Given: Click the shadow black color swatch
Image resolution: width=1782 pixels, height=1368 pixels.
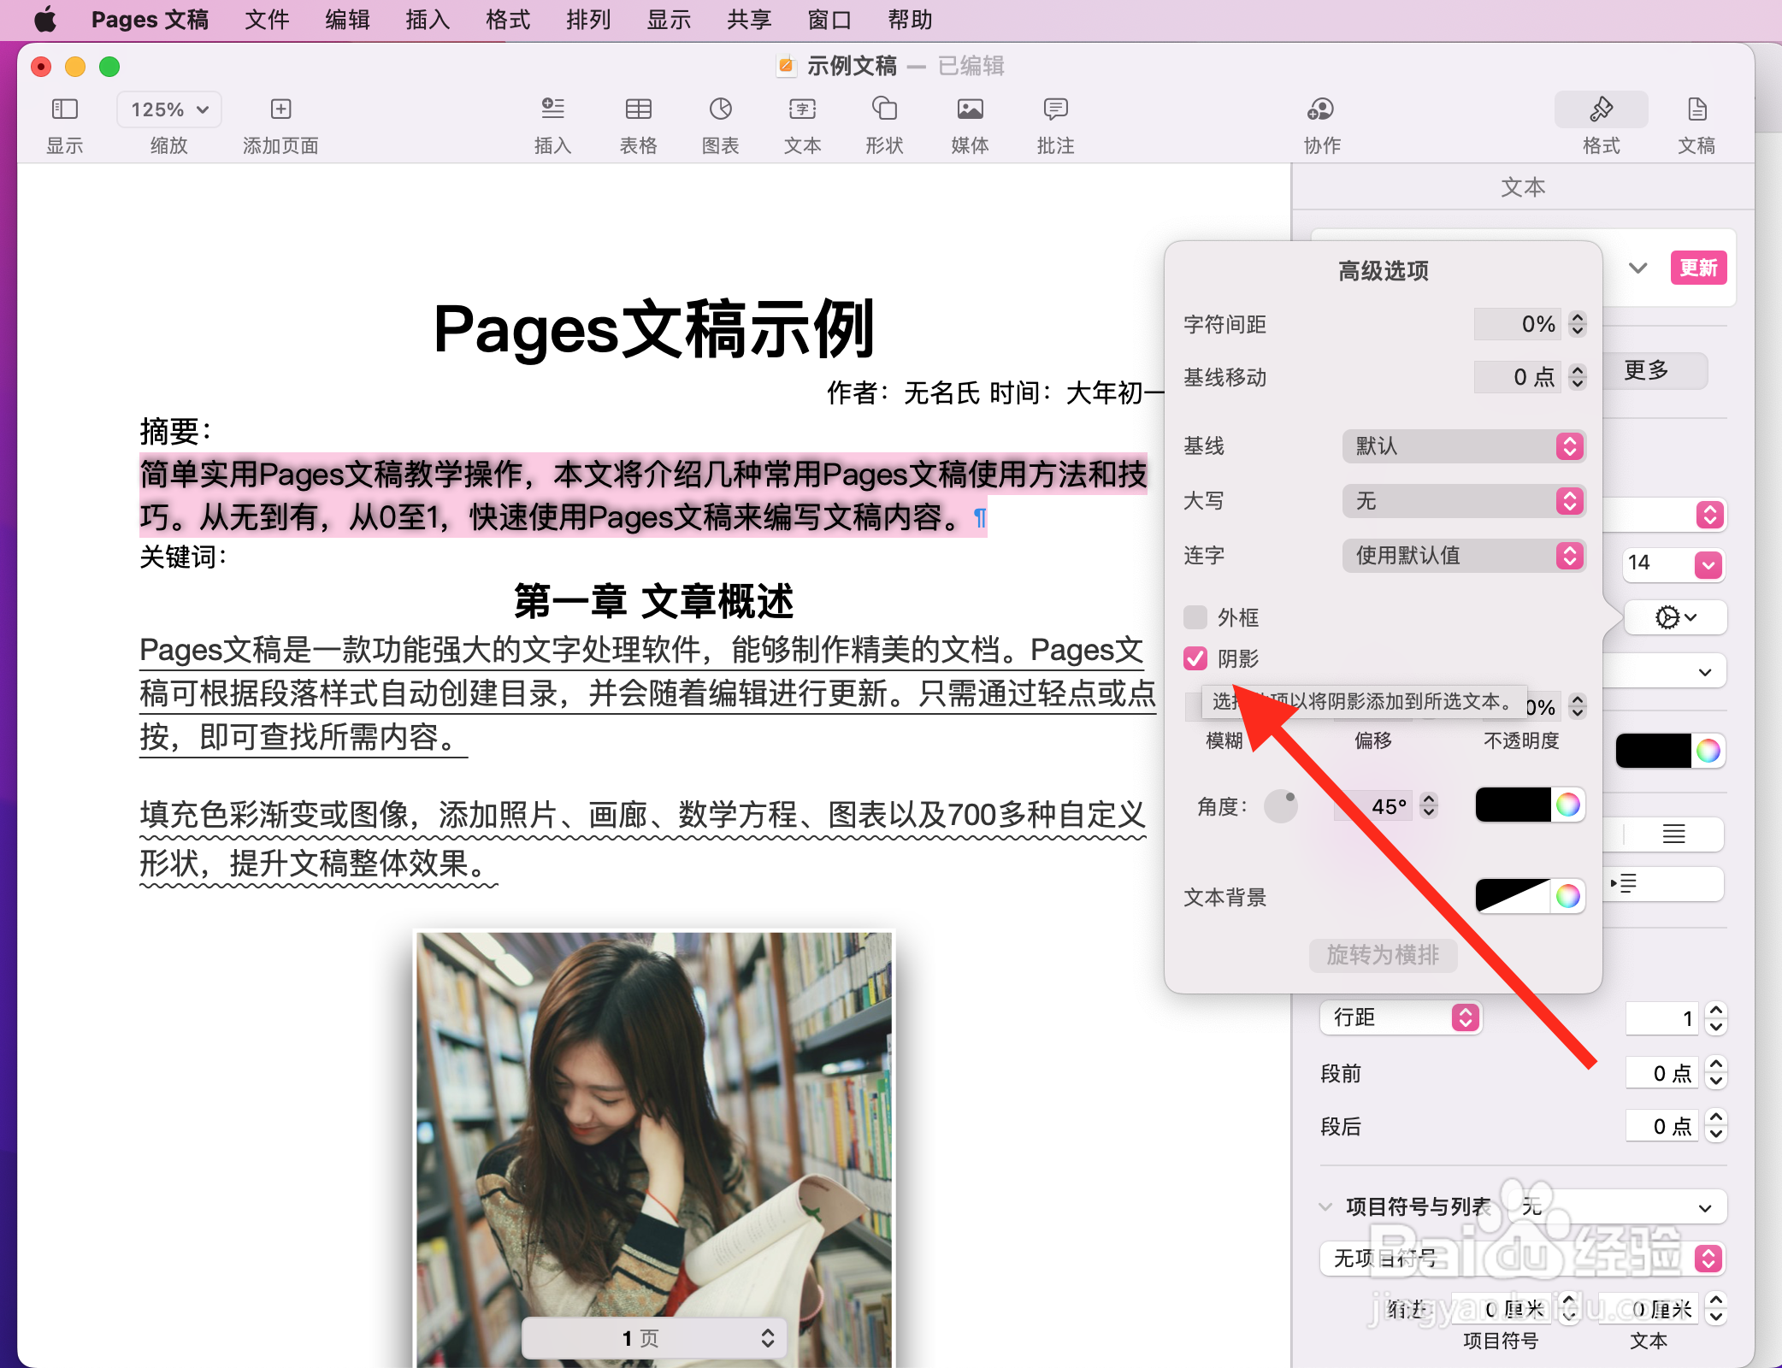Looking at the screenshot, I should point(1514,805).
